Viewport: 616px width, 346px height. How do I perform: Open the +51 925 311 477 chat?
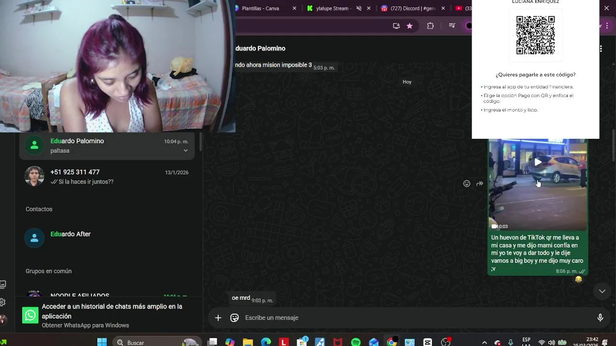[107, 177]
